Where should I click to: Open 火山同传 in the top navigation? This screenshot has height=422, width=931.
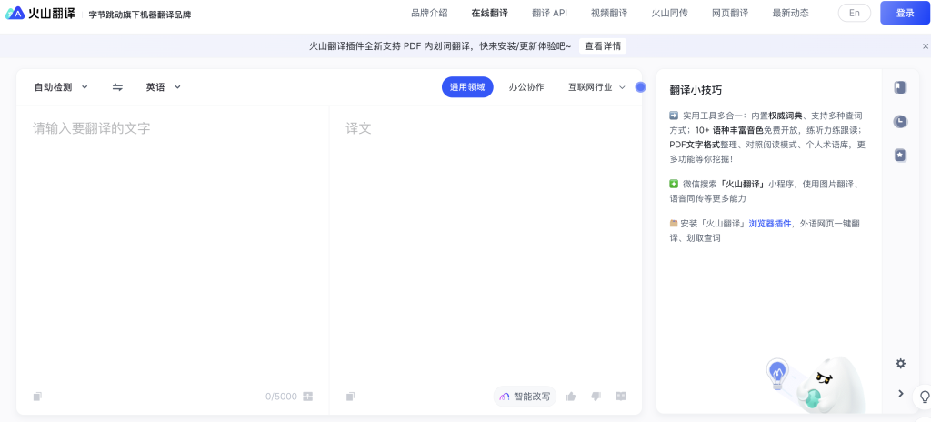pyautogui.click(x=670, y=13)
